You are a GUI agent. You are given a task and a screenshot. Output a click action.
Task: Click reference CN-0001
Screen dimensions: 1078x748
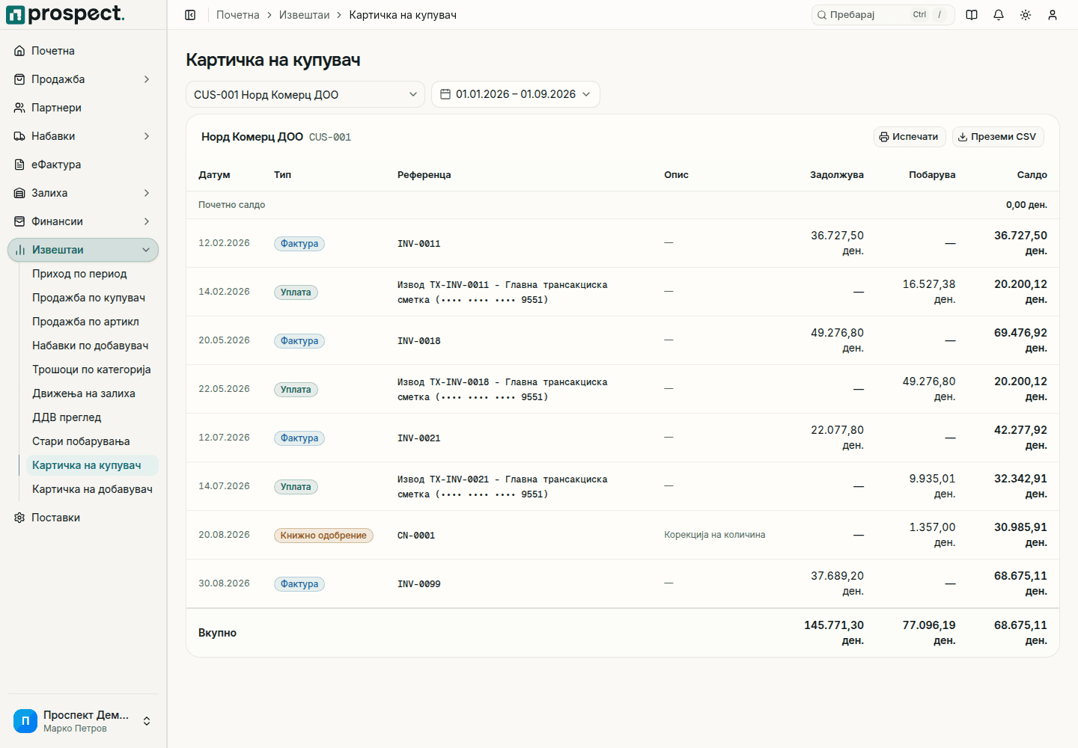click(x=416, y=536)
